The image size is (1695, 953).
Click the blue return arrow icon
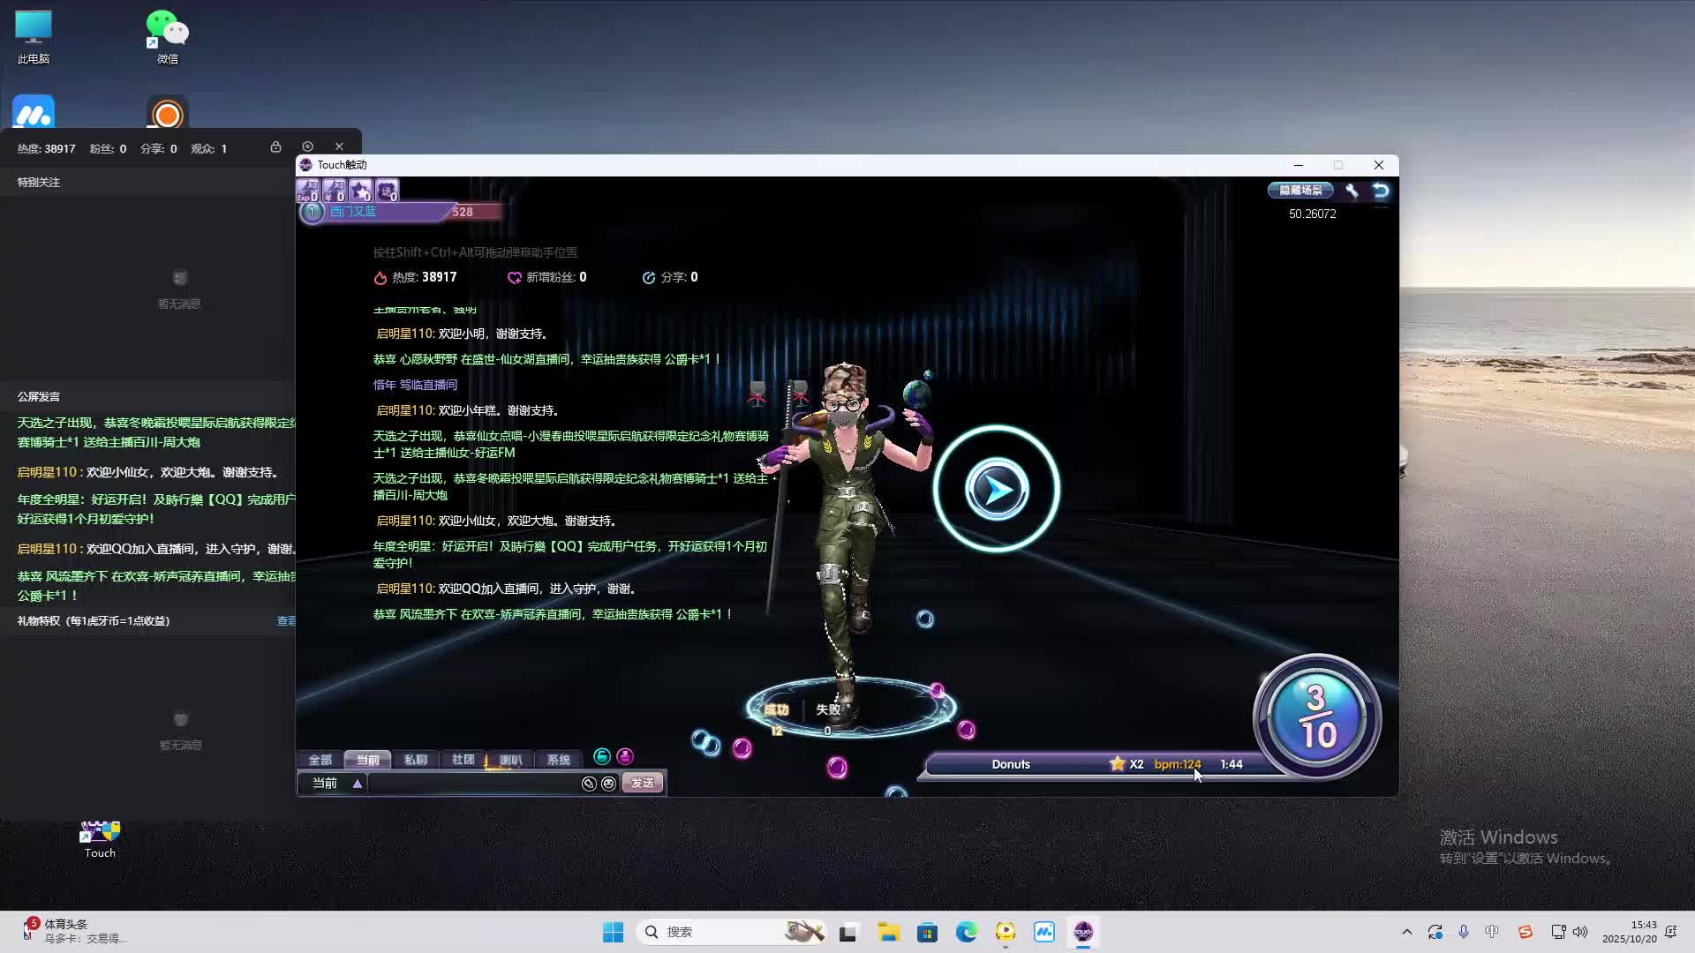[x=1381, y=191]
